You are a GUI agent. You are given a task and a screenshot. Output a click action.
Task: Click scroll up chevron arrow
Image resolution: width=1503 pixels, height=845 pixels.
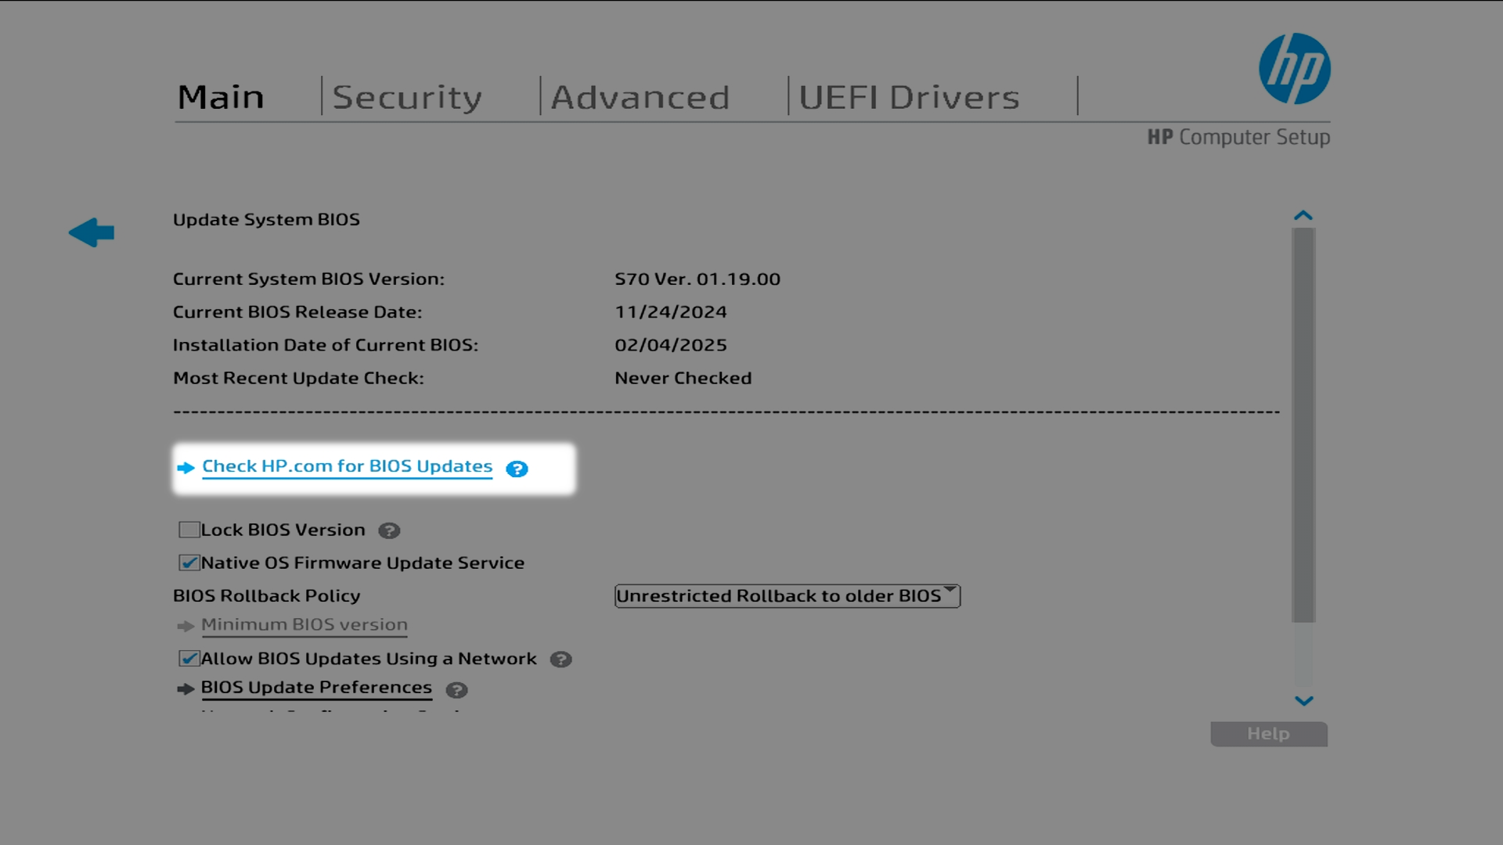coord(1303,215)
